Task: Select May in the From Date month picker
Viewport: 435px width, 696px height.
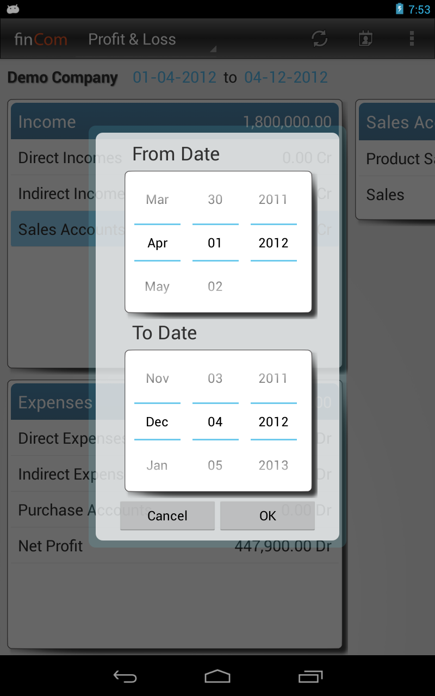Action: pyautogui.click(x=157, y=287)
